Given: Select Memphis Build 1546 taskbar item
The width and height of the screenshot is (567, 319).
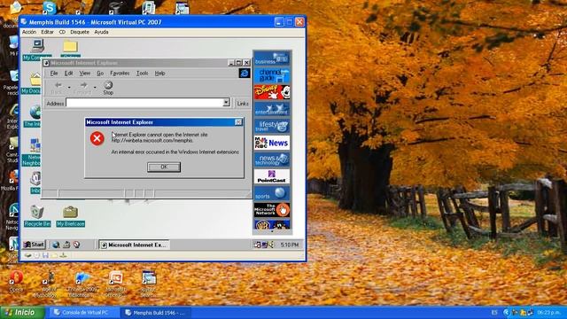Looking at the screenshot, I should (156, 313).
